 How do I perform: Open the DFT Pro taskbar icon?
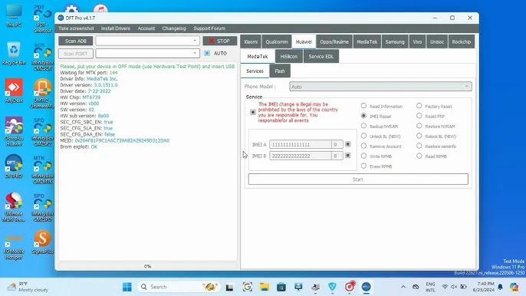(367, 287)
